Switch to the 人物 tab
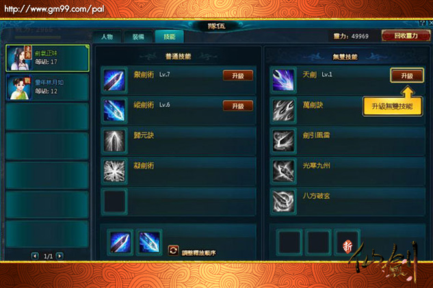 coord(107,37)
